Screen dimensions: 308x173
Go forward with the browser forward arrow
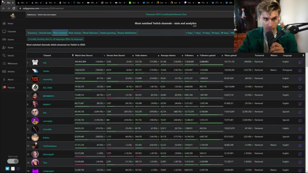[x=9, y=9]
